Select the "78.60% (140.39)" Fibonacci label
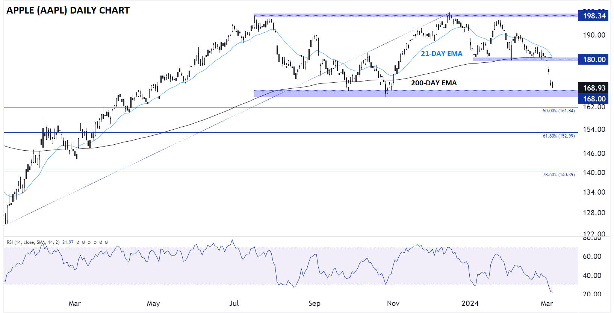614x313 pixels. pyautogui.click(x=559, y=175)
